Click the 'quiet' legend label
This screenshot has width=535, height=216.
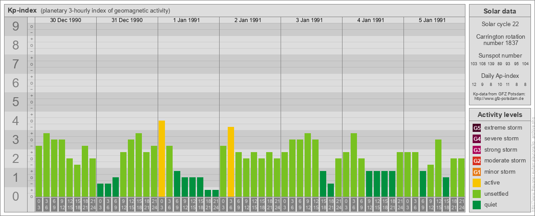pos(492,204)
